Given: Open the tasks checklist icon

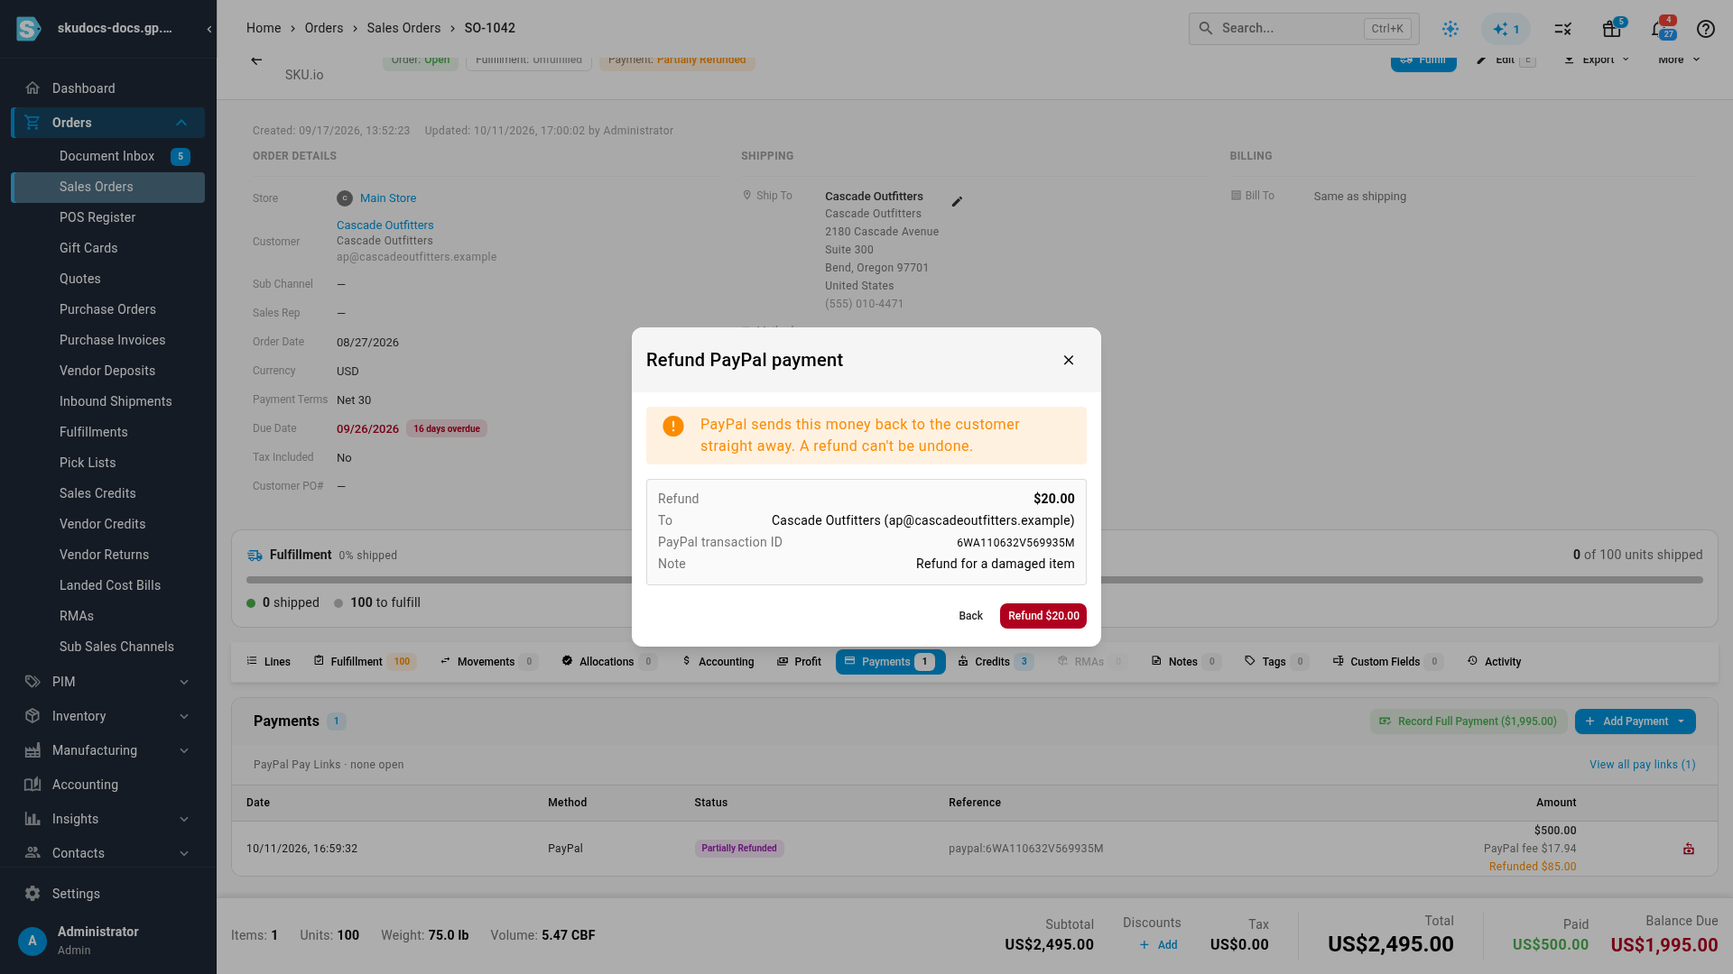Looking at the screenshot, I should pyautogui.click(x=1563, y=29).
